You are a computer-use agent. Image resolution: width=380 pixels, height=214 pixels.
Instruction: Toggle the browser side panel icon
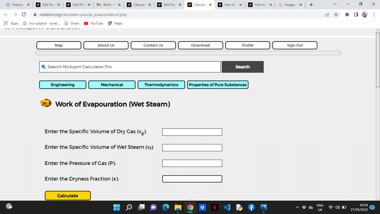click(x=356, y=14)
